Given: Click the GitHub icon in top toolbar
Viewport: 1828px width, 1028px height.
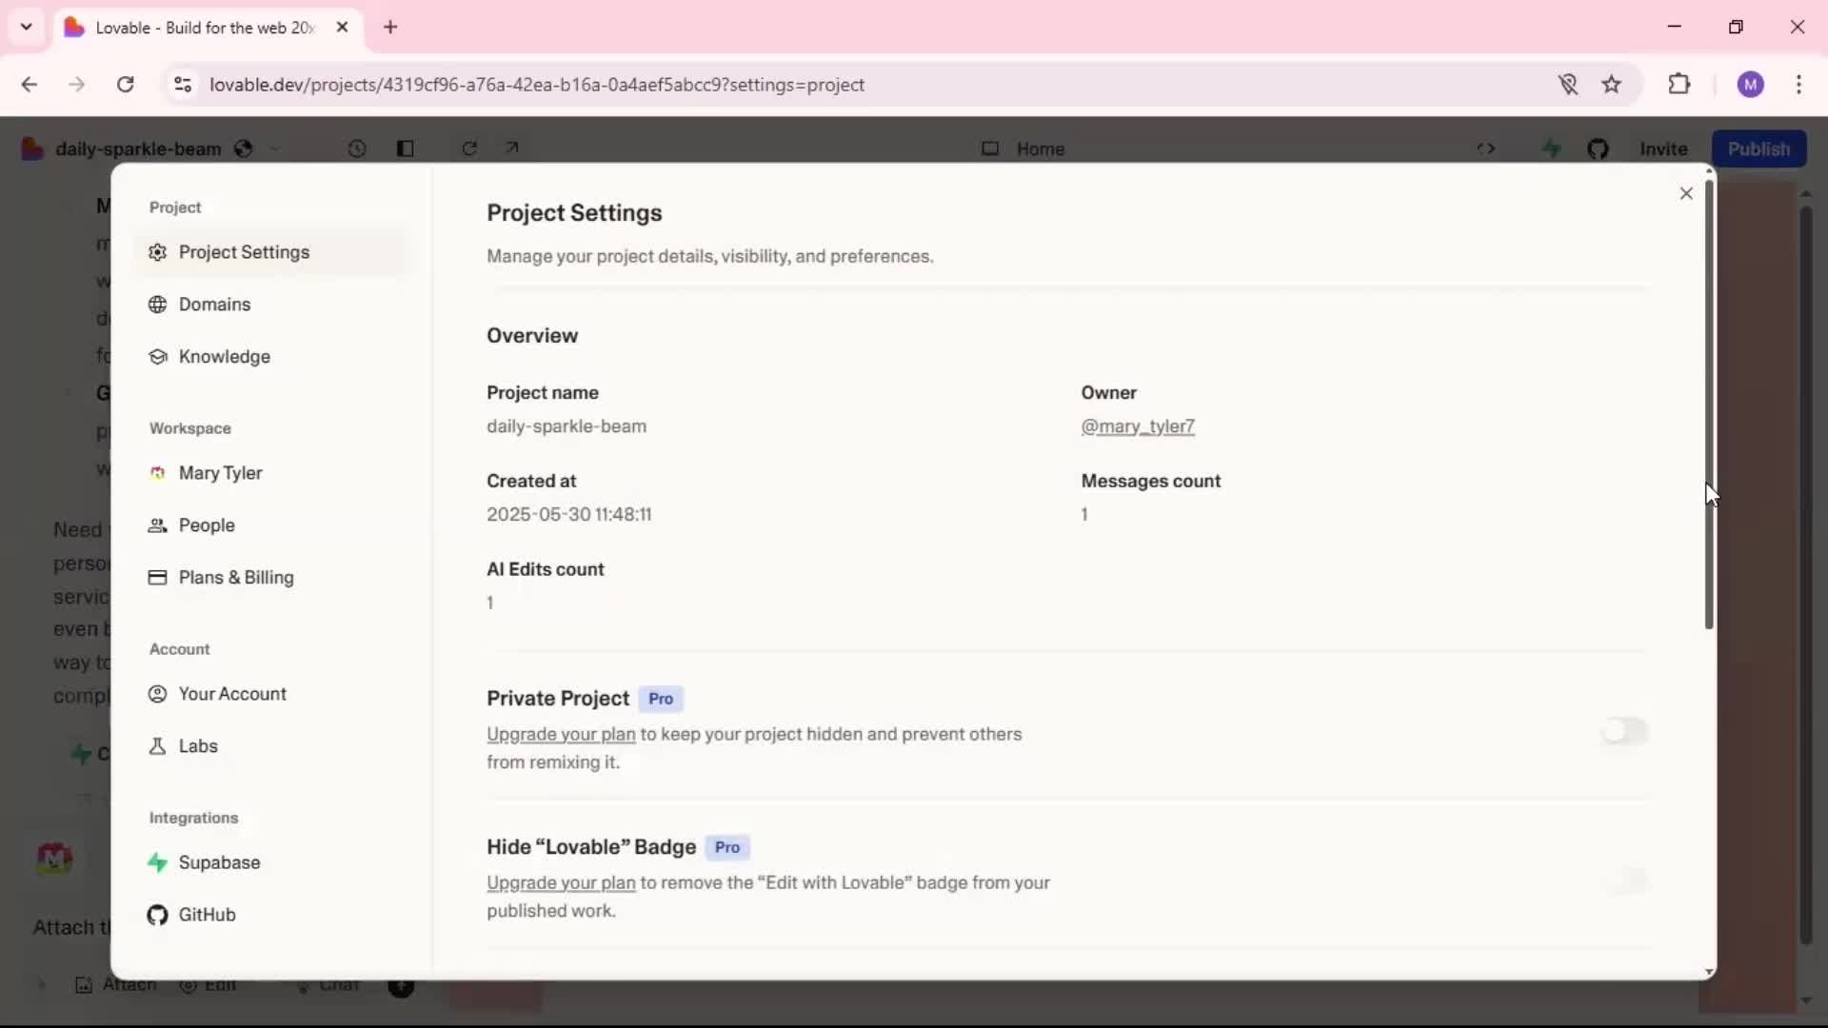Looking at the screenshot, I should click(1598, 148).
